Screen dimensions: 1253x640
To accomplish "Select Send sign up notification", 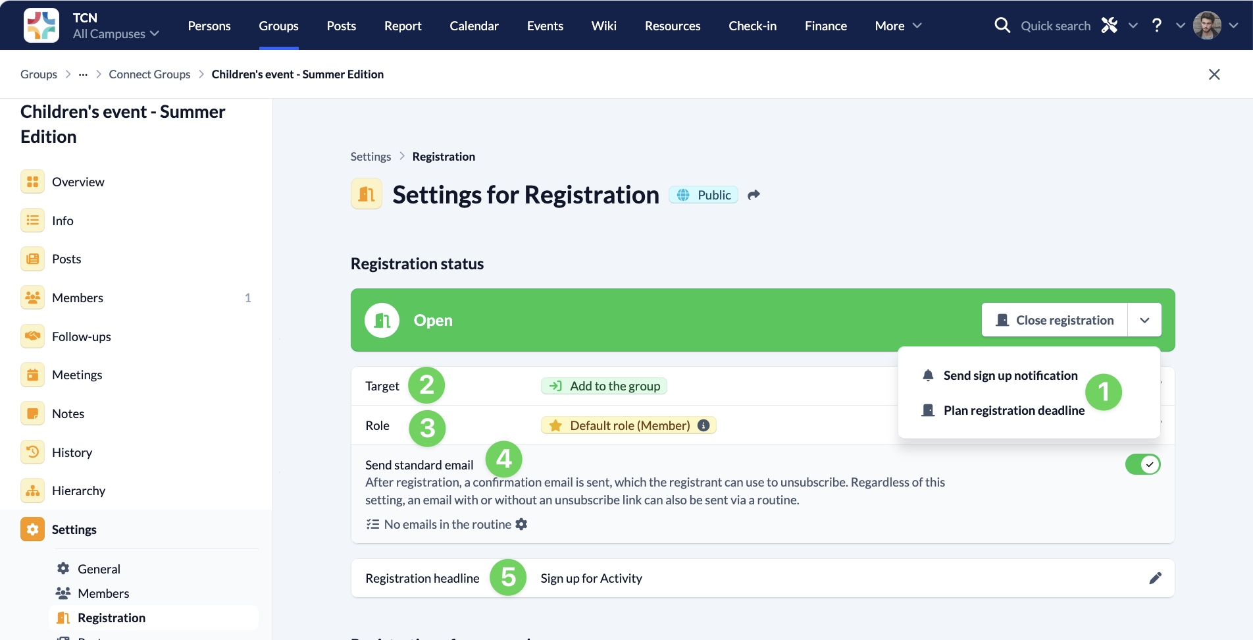I will point(1010,375).
